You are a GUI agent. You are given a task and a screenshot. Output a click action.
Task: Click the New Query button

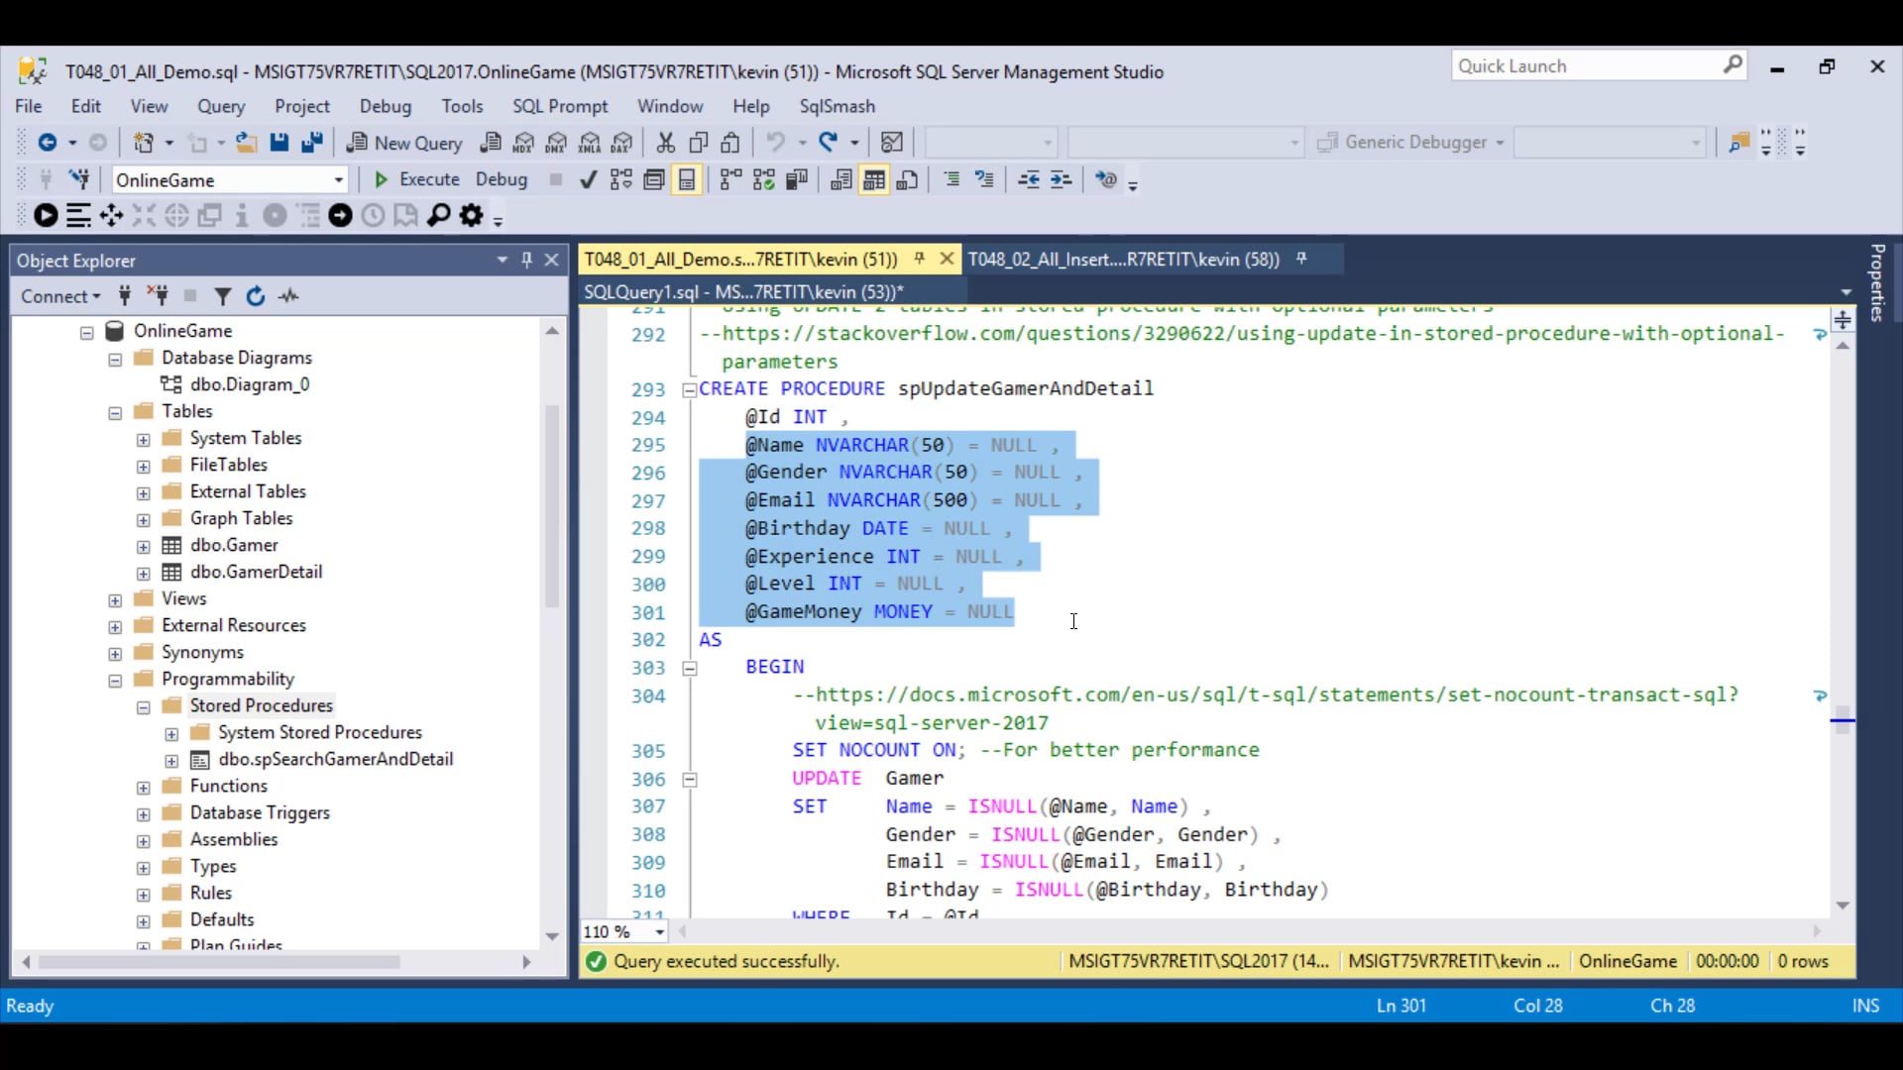pyautogui.click(x=404, y=143)
